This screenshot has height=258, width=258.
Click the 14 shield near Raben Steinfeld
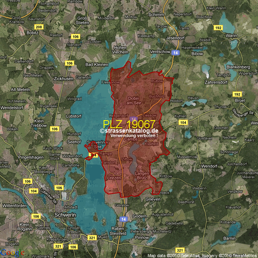point(123,219)
